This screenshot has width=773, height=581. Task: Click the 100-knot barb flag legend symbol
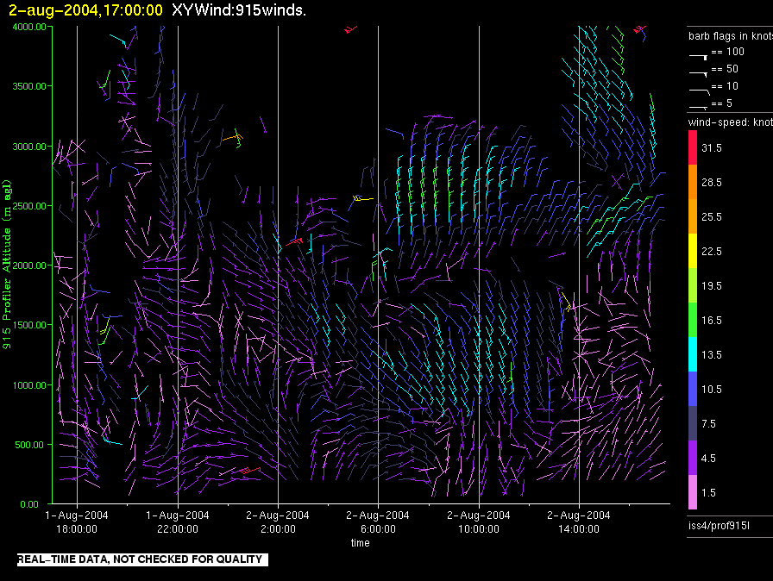tap(699, 57)
